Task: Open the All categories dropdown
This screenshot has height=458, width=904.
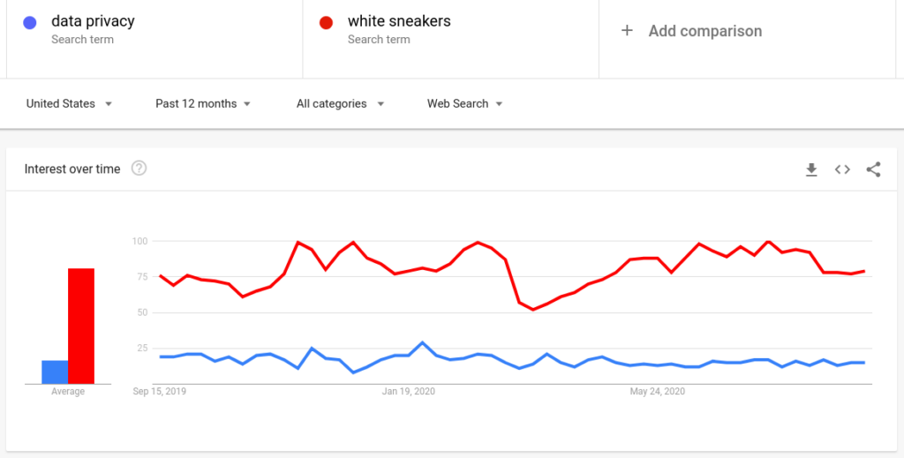Action: point(340,103)
